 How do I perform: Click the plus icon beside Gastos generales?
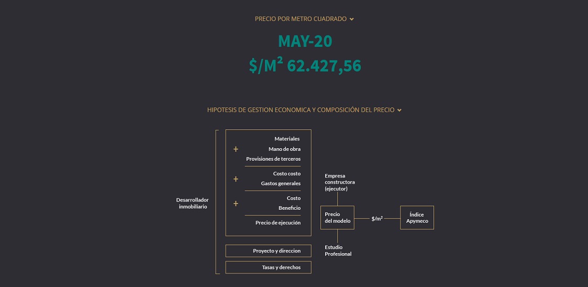(x=236, y=179)
